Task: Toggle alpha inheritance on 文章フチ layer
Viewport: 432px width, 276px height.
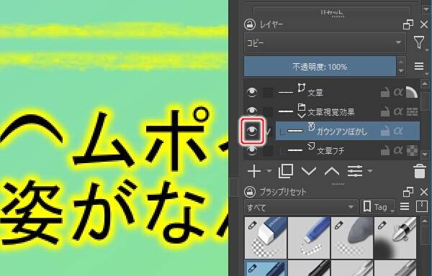Action: (x=398, y=150)
